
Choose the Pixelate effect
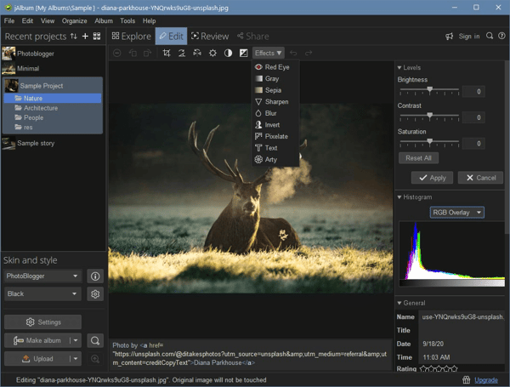tap(275, 136)
